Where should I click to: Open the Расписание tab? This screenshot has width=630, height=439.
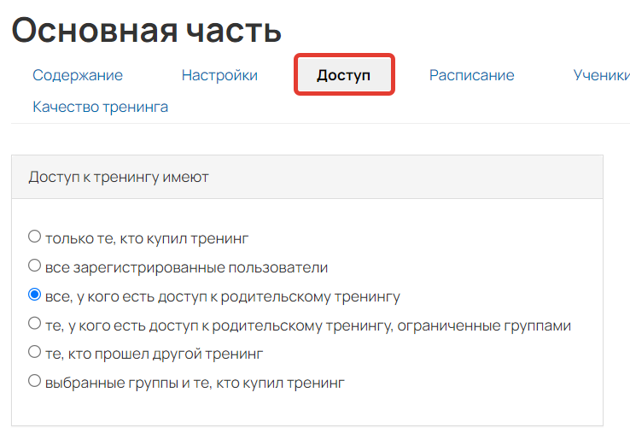click(472, 75)
